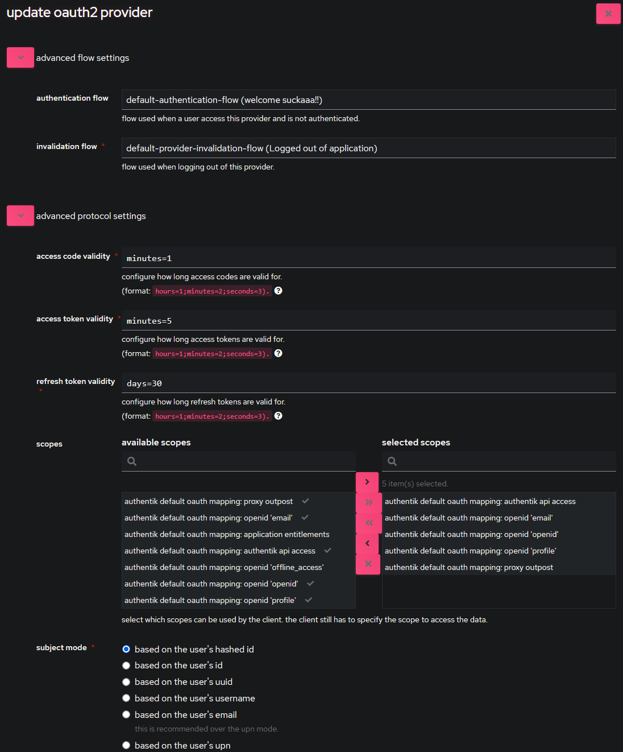Click the search magnifier in available scopes
The height and width of the screenshot is (752, 623).
click(131, 461)
